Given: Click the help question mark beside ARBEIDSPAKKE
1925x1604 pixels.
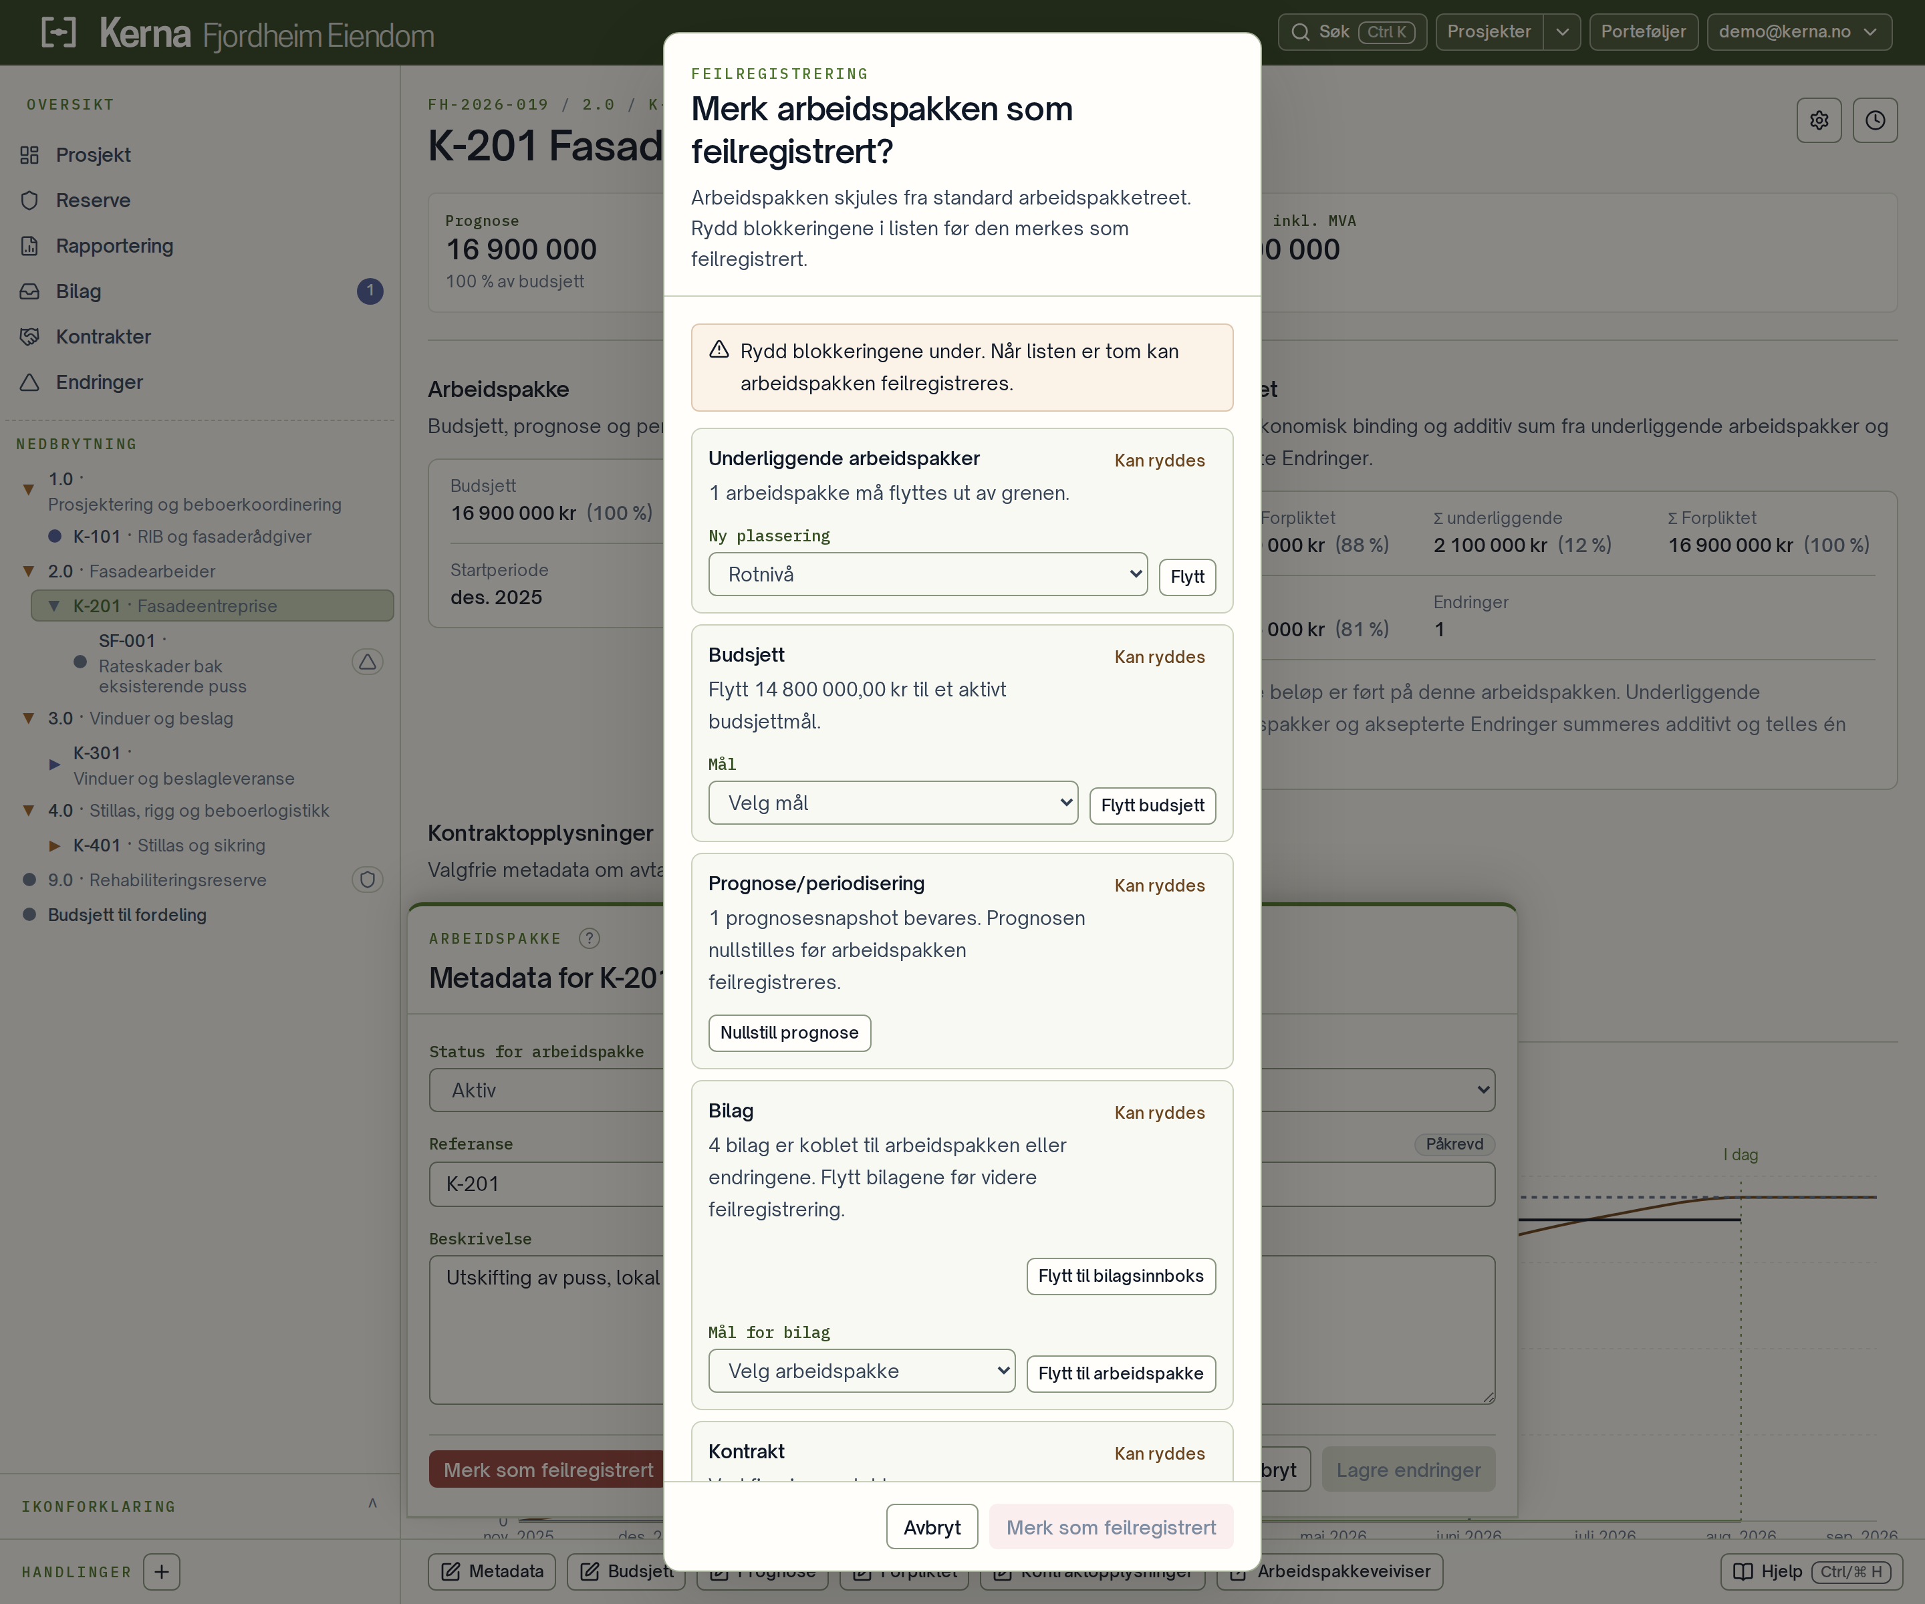Looking at the screenshot, I should [x=590, y=938].
